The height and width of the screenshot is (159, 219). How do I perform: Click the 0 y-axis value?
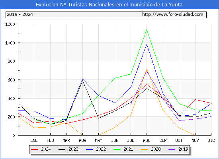[14, 136]
